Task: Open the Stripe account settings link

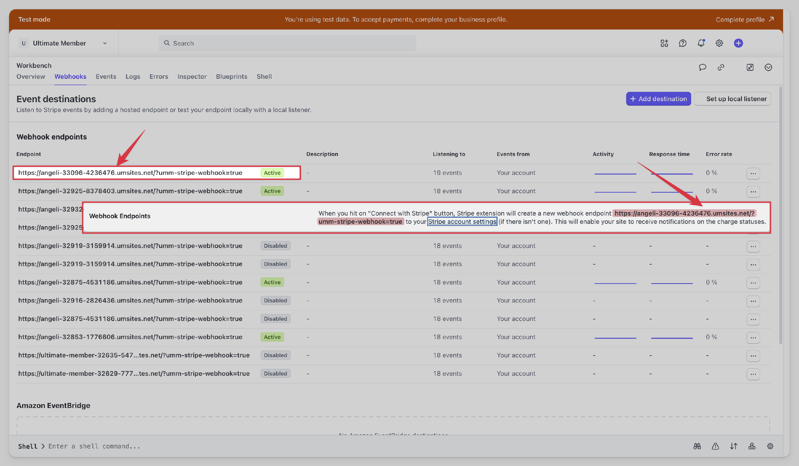Action: pos(462,221)
